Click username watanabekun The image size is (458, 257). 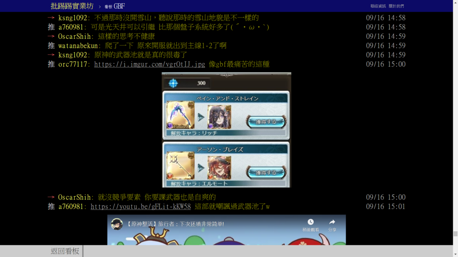[78, 46]
